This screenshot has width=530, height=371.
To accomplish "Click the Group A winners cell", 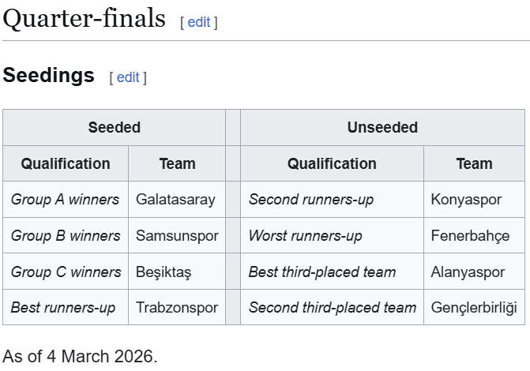I will (66, 200).
